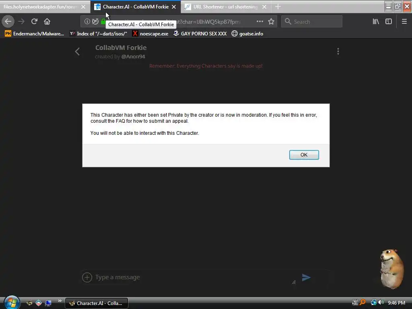
Task: Open the browser home page
Action: (47, 21)
